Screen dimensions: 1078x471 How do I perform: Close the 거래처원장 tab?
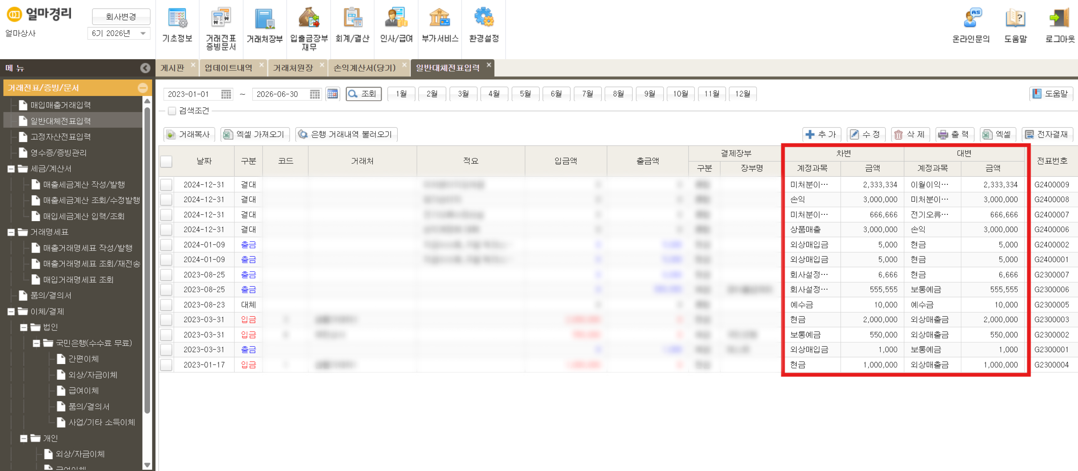pyautogui.click(x=322, y=65)
